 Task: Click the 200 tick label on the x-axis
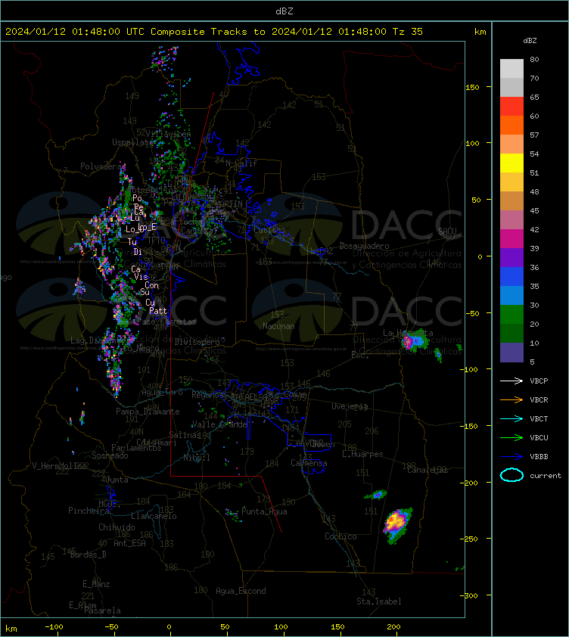click(x=393, y=627)
